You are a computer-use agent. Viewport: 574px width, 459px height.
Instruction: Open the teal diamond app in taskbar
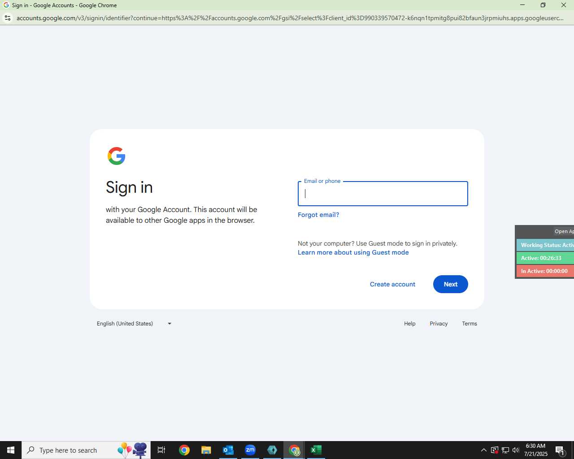point(272,450)
